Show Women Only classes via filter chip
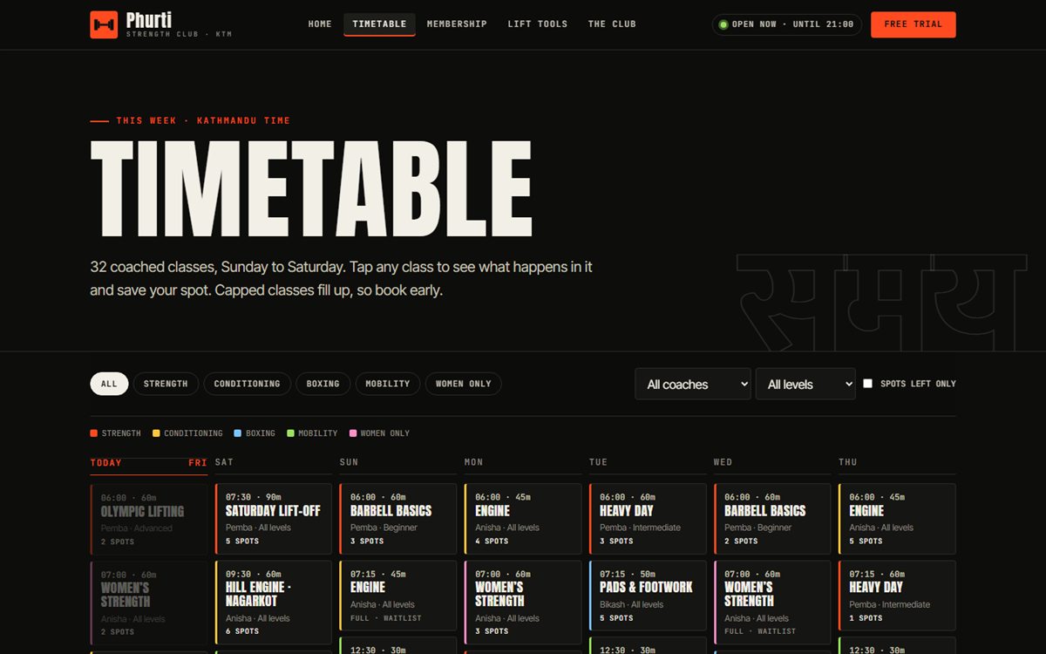 [x=464, y=384]
